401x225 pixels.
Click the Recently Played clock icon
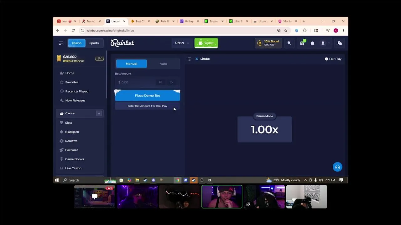pyautogui.click(x=62, y=91)
